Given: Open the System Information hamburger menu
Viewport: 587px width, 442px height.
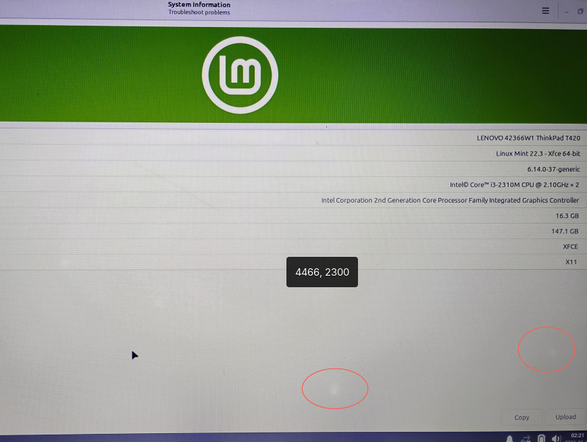Looking at the screenshot, I should [x=545, y=11].
